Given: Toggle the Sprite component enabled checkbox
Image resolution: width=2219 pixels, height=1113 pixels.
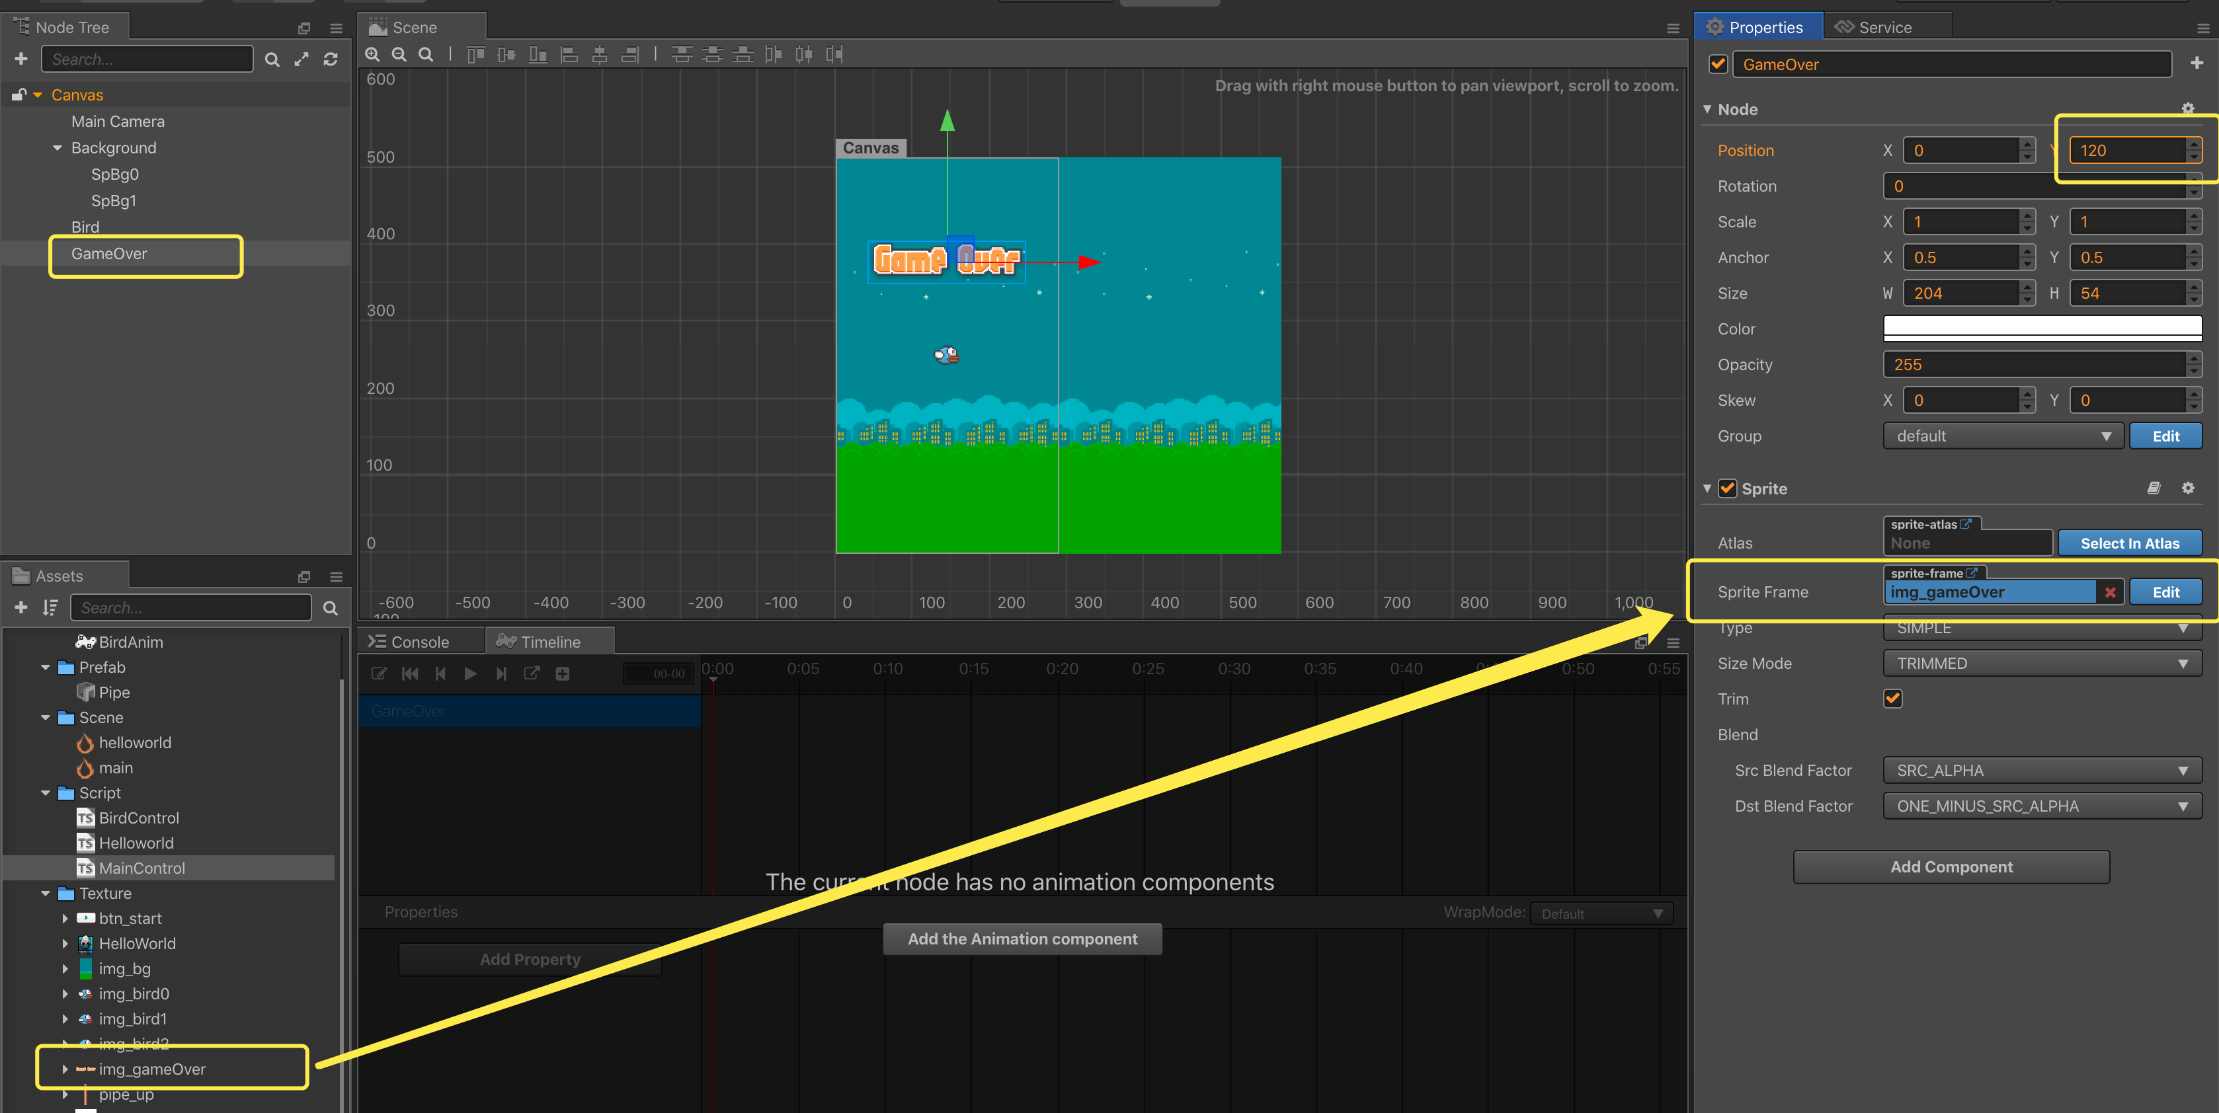Looking at the screenshot, I should pyautogui.click(x=1727, y=488).
